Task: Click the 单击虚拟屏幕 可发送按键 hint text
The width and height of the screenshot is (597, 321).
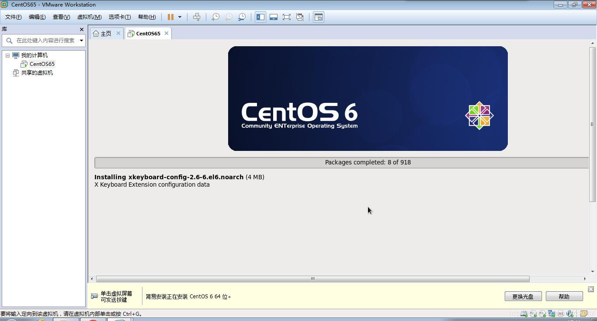Action: (x=116, y=297)
